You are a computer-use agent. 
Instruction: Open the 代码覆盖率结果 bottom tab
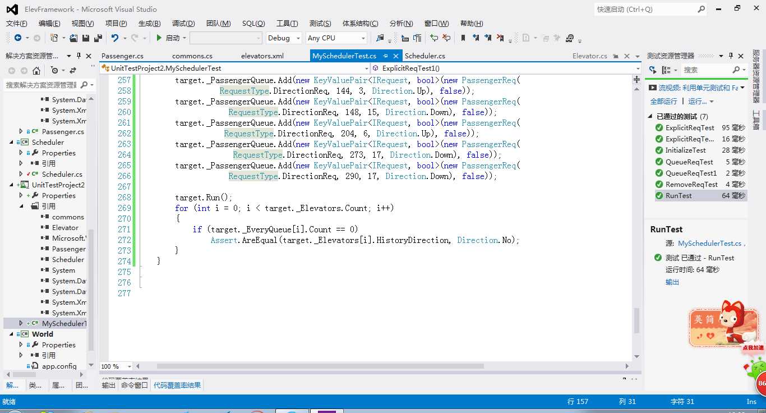point(177,385)
